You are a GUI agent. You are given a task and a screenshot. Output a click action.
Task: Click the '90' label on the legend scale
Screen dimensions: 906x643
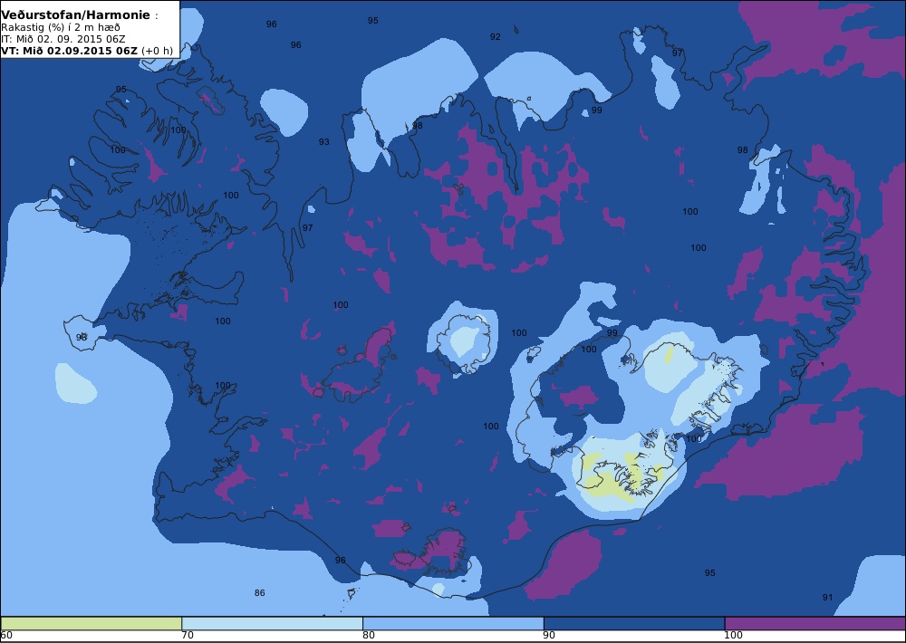coord(550,636)
